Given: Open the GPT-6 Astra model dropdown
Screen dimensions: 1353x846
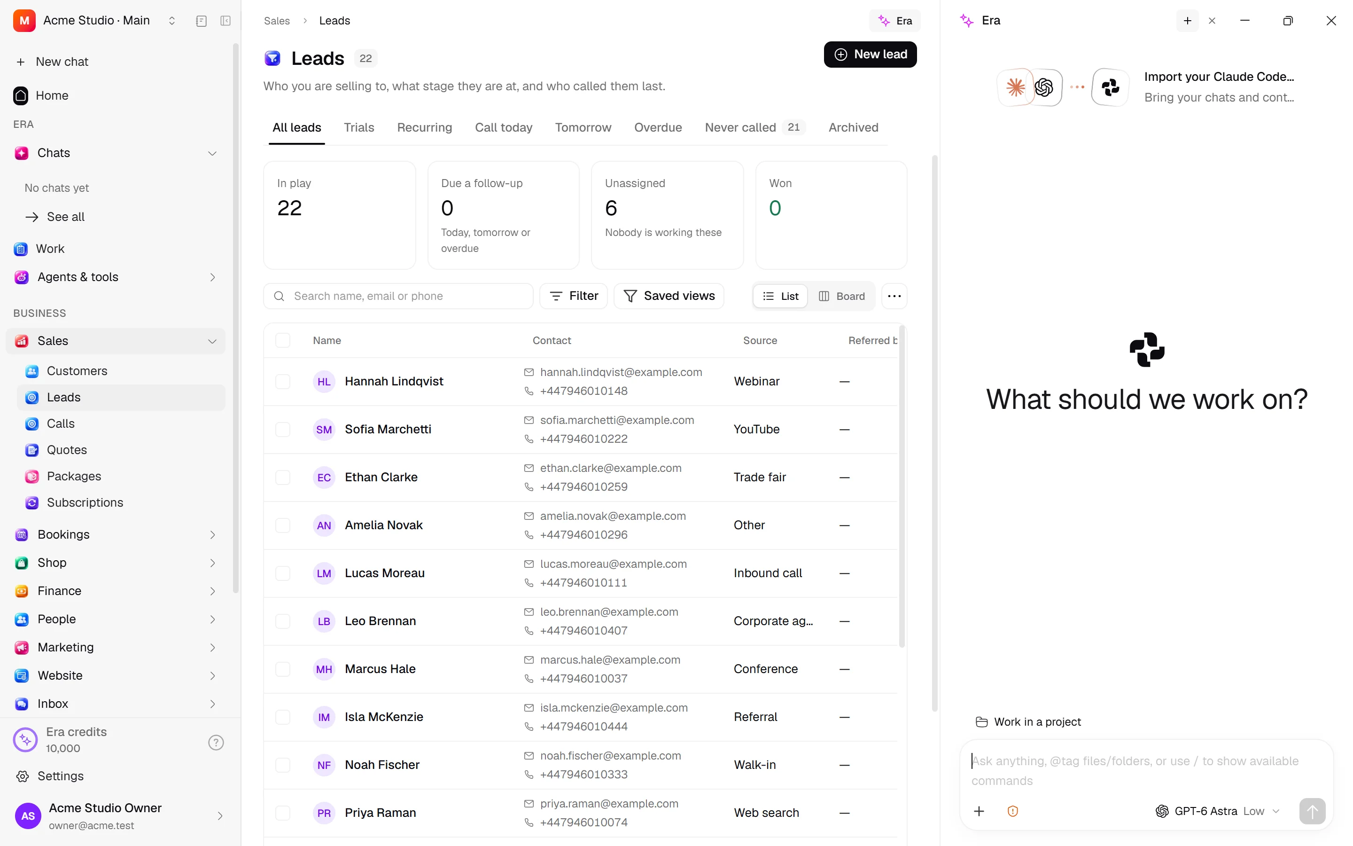Looking at the screenshot, I should [x=1217, y=811].
